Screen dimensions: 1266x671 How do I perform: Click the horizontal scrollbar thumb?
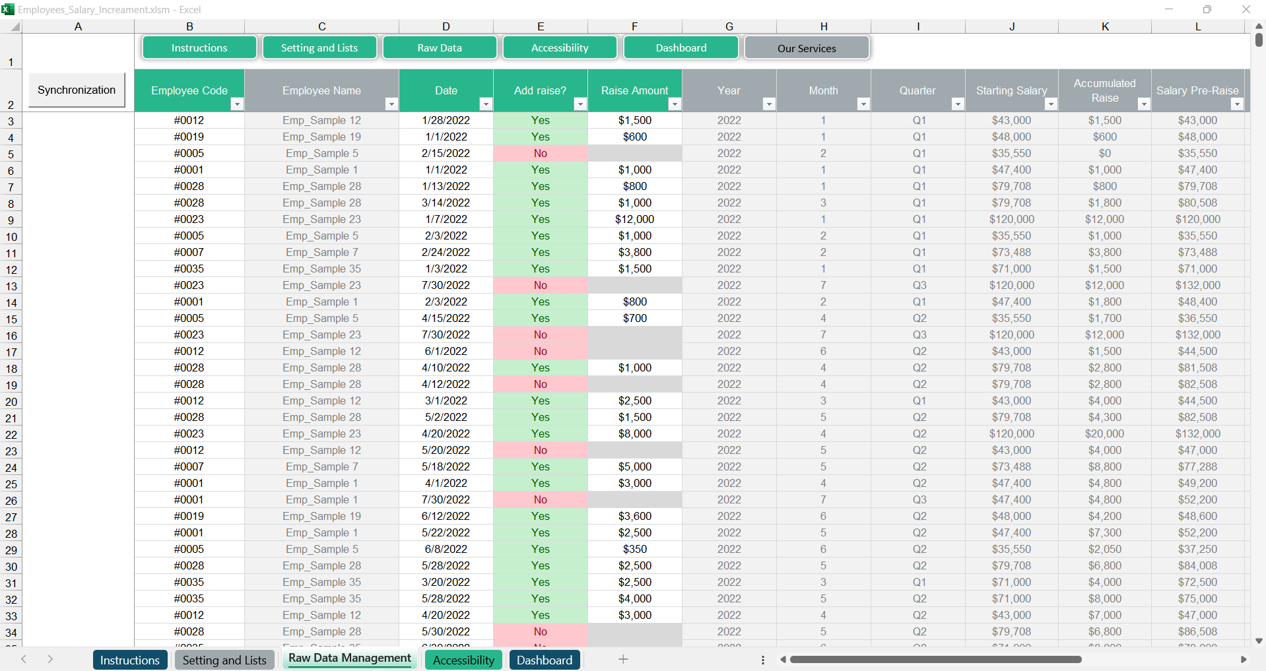coord(935,659)
